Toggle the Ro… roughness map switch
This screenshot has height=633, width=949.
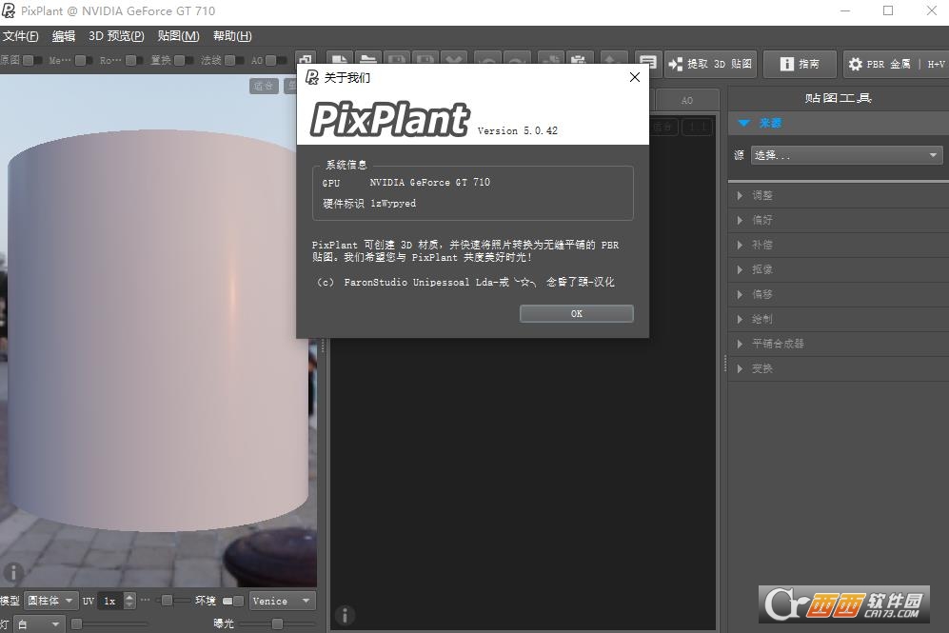pos(135,60)
